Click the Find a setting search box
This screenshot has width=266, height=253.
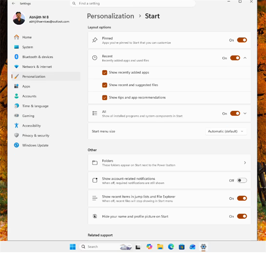click(133, 4)
